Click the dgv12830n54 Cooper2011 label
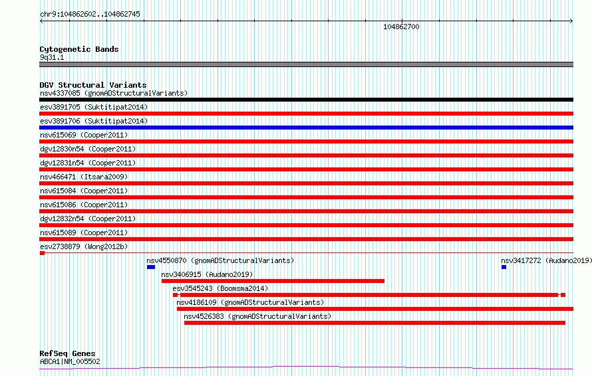 click(x=88, y=149)
